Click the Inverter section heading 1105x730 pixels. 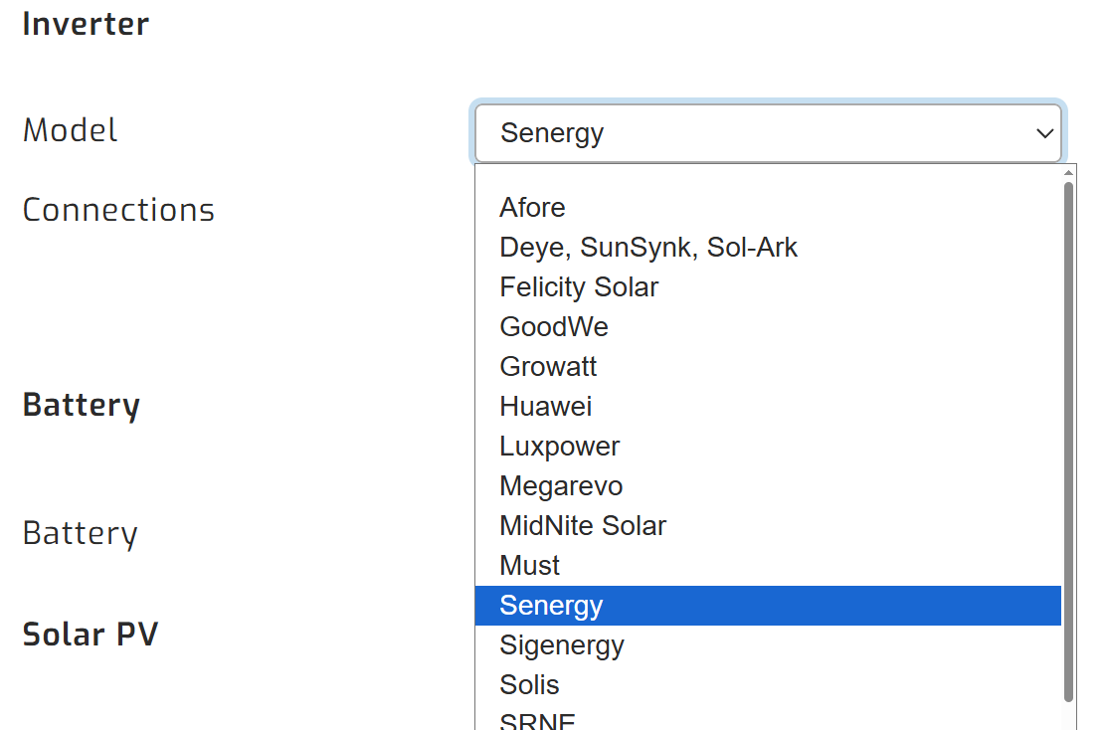tap(86, 24)
